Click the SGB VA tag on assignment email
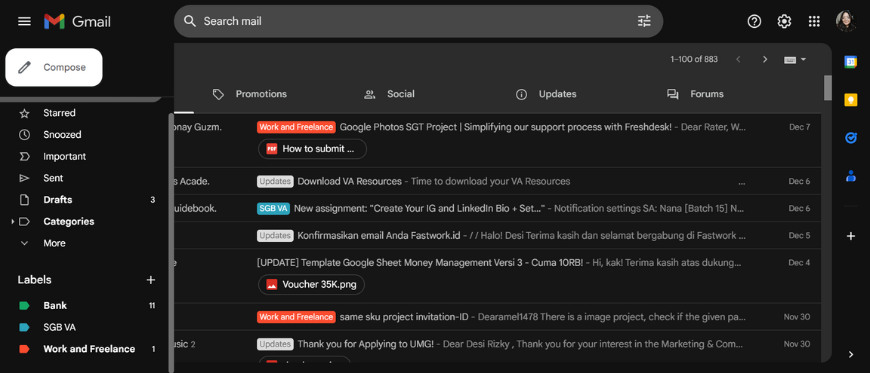The height and width of the screenshot is (373, 870). (273, 208)
